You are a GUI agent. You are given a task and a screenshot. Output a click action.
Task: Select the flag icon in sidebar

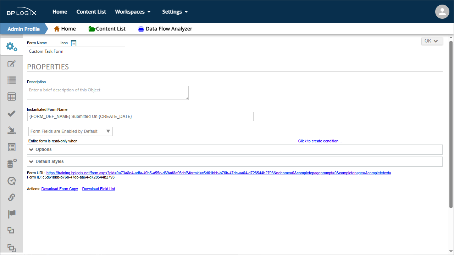[12, 214]
